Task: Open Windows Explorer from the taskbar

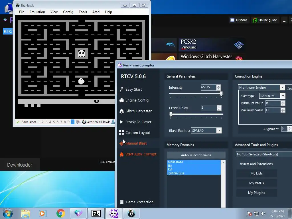Action: point(25,213)
